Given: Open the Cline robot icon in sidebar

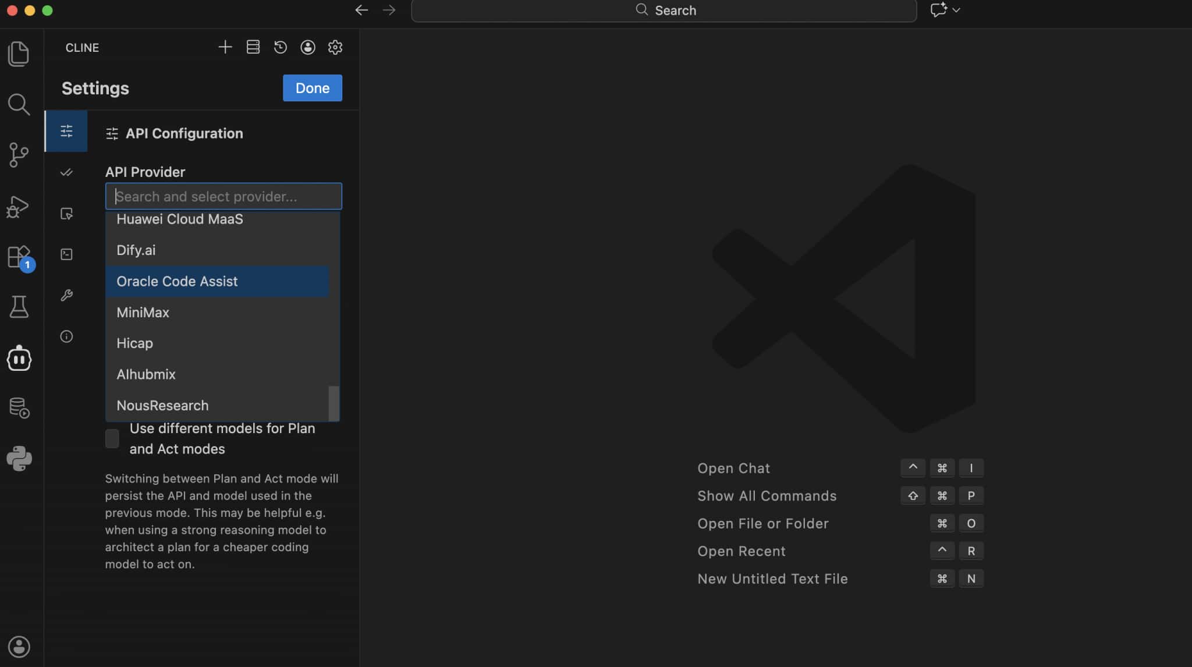Looking at the screenshot, I should [19, 358].
